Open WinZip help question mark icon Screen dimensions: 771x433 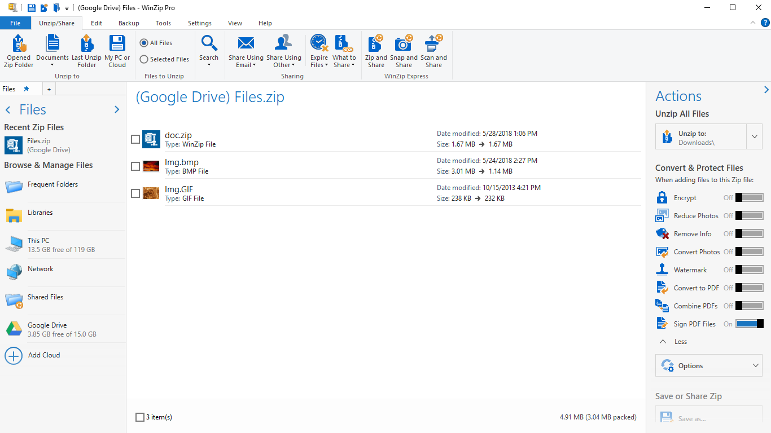point(765,23)
